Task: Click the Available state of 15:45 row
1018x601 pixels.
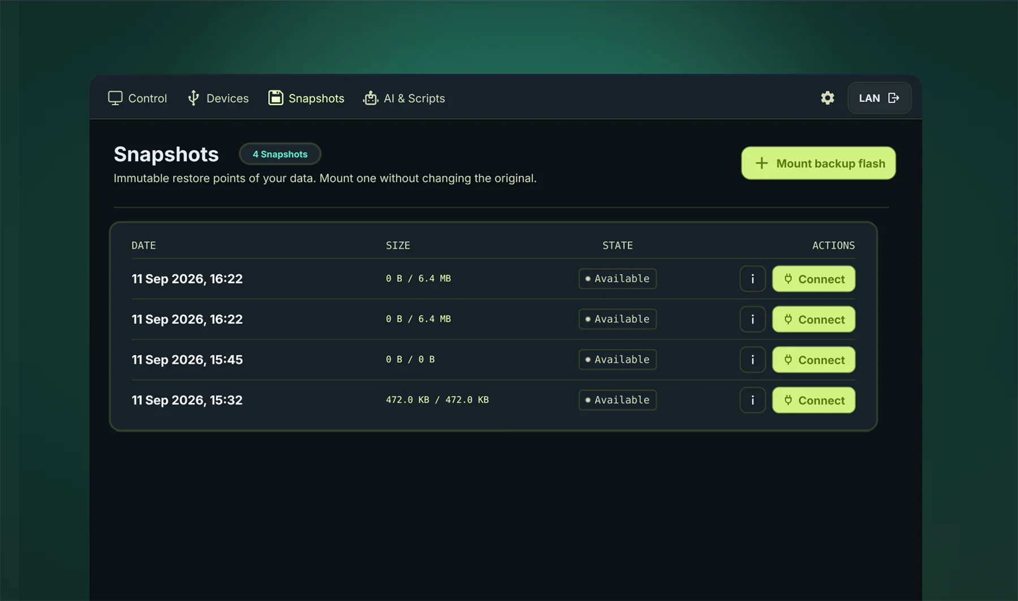Action: 617,359
